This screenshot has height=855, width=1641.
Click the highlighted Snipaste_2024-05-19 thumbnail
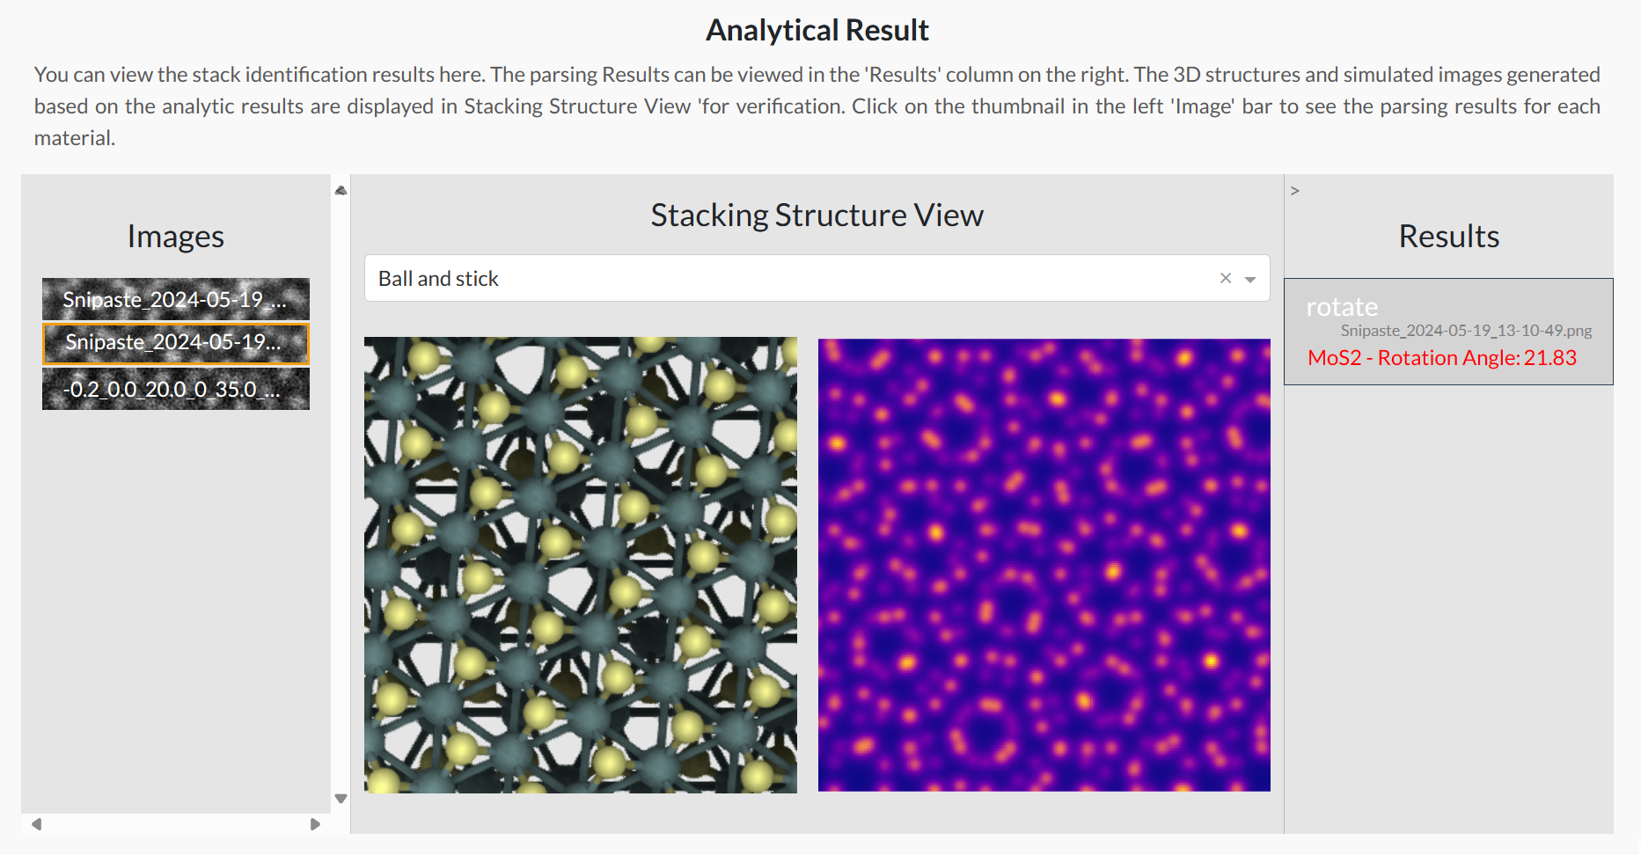coord(175,344)
